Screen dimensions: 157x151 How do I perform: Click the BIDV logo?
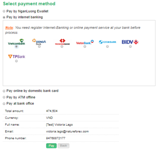tap(130, 42)
